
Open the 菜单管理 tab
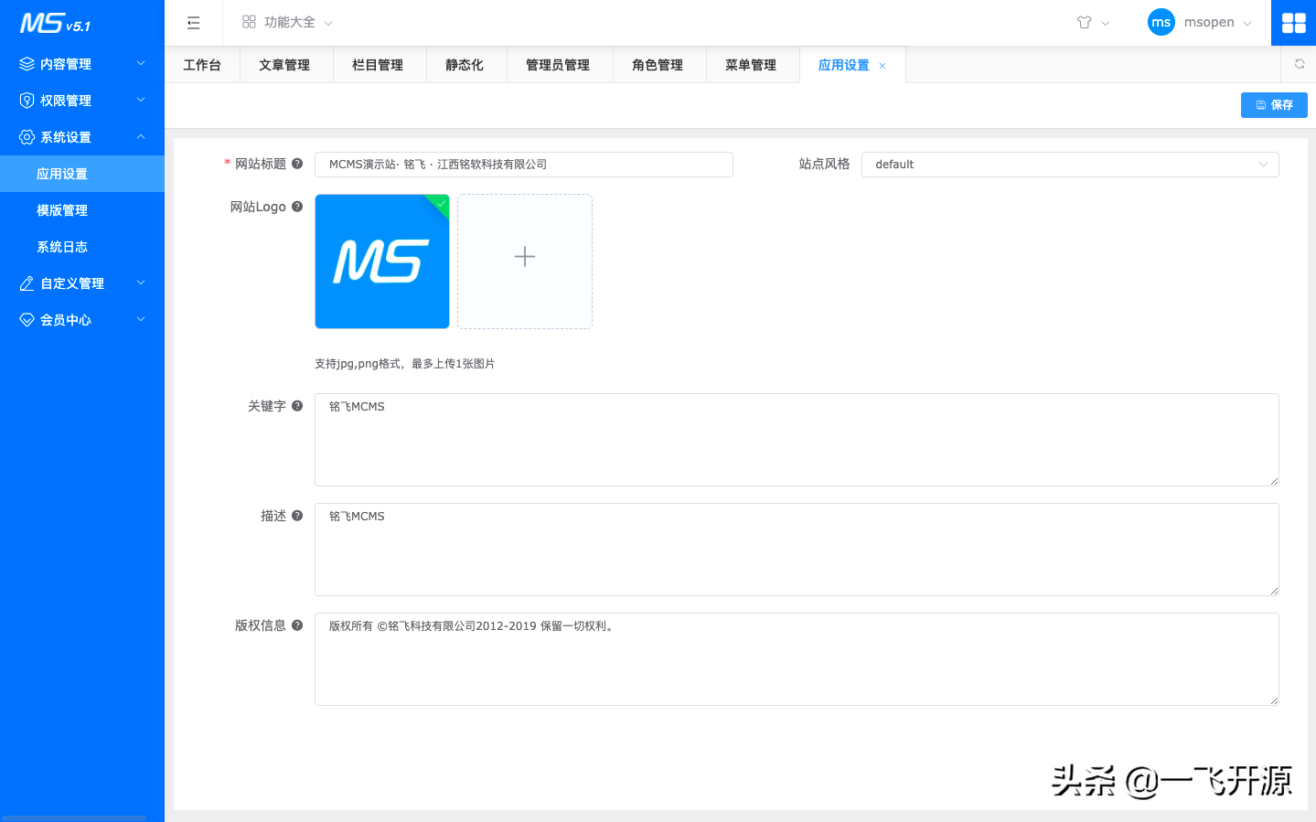click(751, 64)
